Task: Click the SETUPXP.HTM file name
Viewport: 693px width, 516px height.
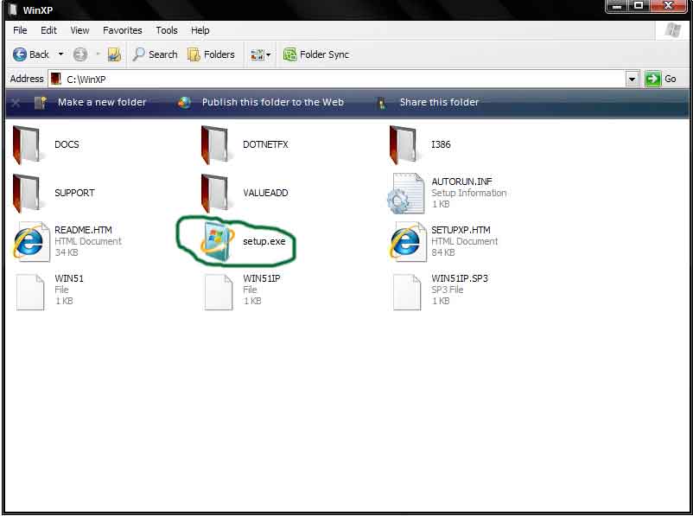Action: pyautogui.click(x=461, y=230)
